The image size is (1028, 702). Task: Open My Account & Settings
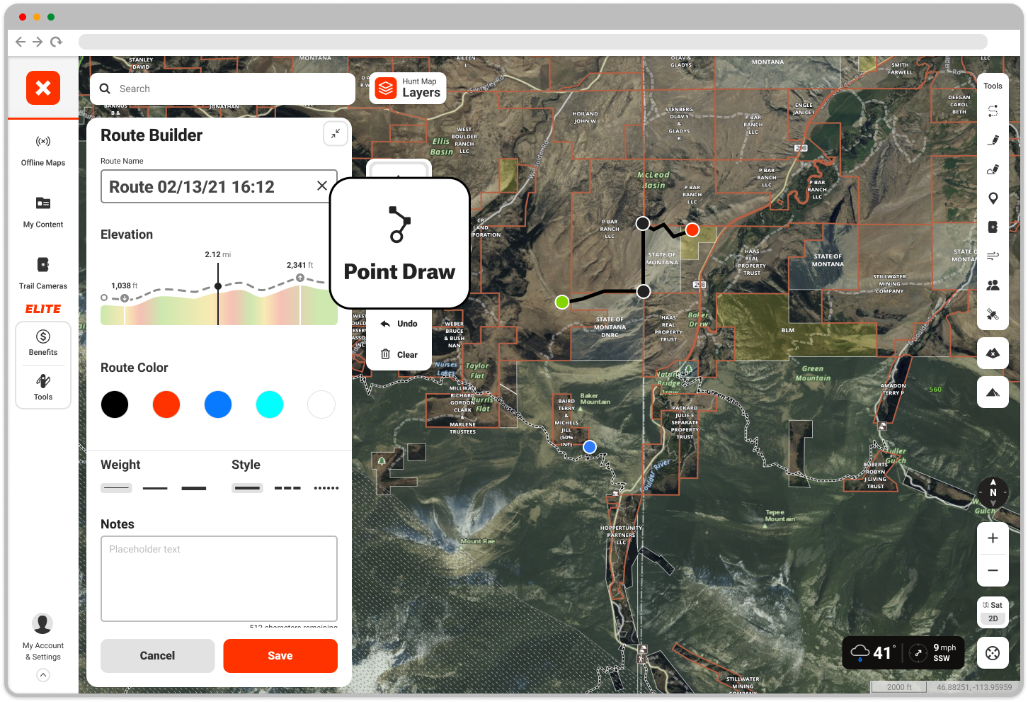tap(43, 637)
